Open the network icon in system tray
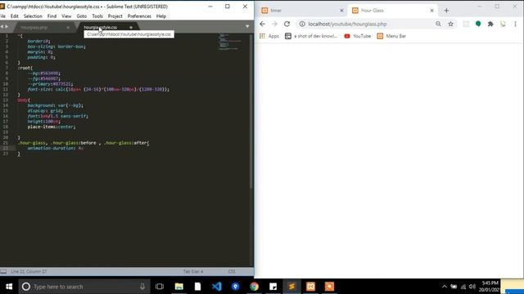 (x=463, y=287)
